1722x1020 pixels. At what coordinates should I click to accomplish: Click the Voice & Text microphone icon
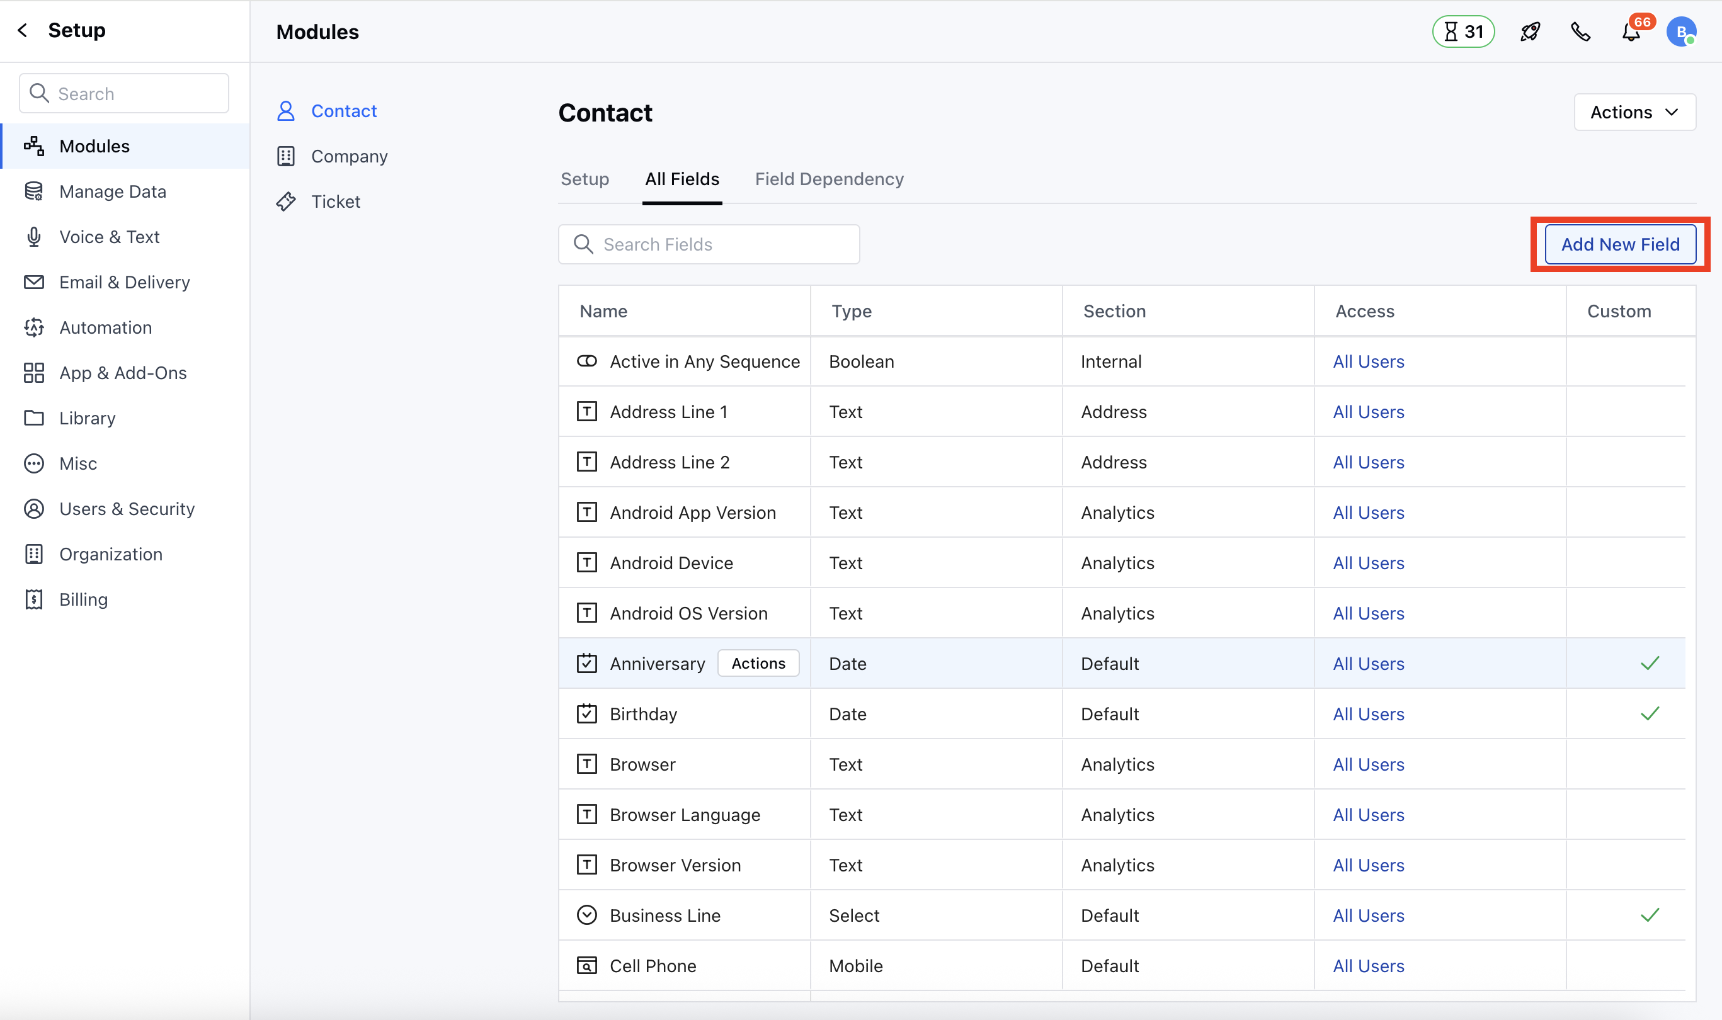pyautogui.click(x=33, y=237)
